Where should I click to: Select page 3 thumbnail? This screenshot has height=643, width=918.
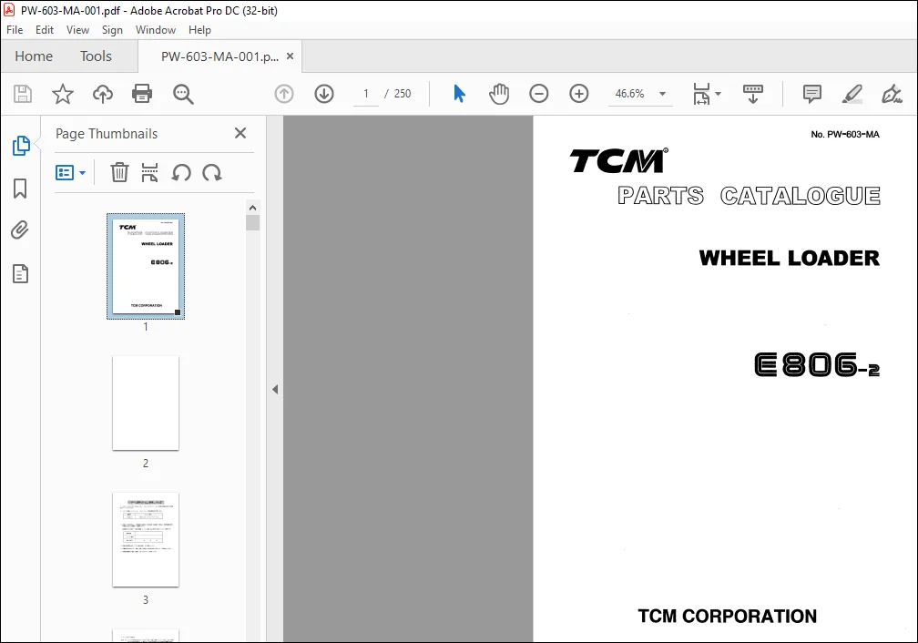[146, 539]
